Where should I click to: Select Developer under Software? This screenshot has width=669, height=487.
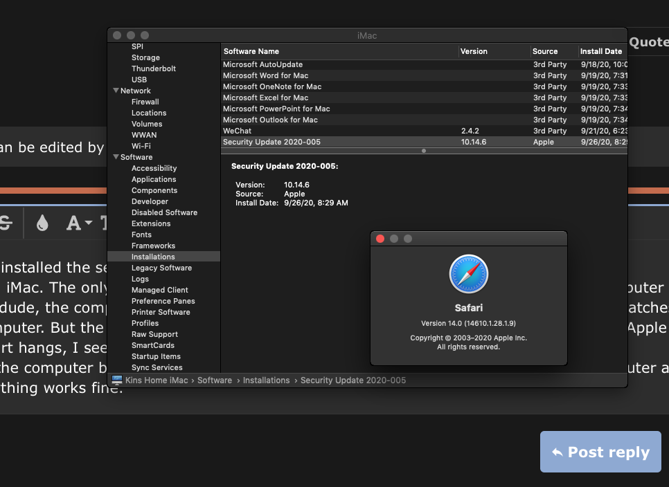pos(150,201)
